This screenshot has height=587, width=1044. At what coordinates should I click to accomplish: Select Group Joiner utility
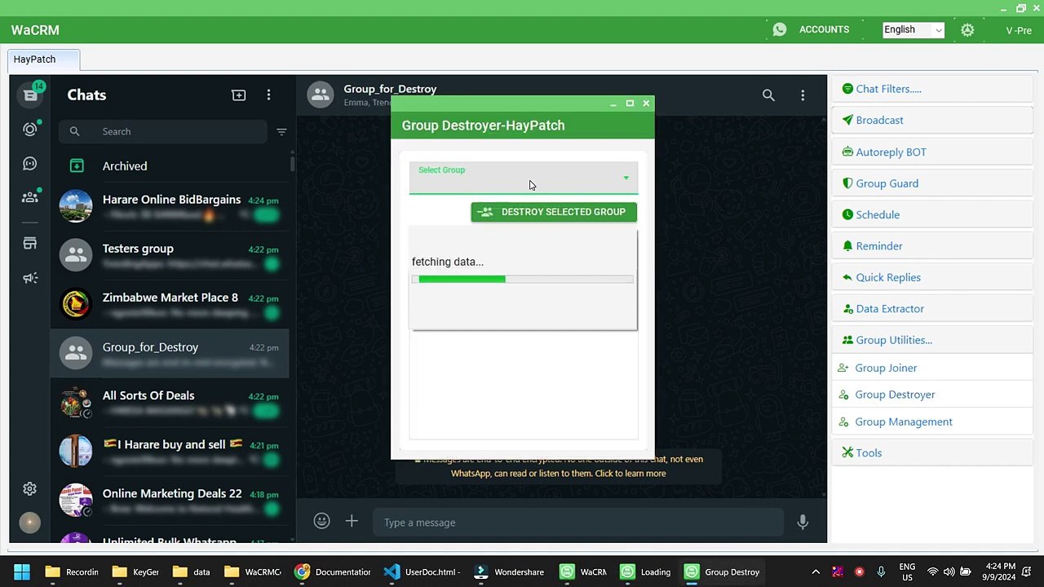click(932, 368)
